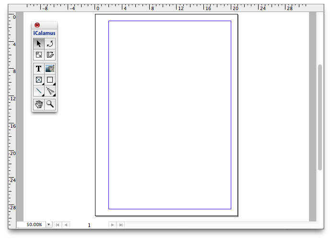Choose the text flow link tool
Screen dimensions: 332x241
(50, 55)
